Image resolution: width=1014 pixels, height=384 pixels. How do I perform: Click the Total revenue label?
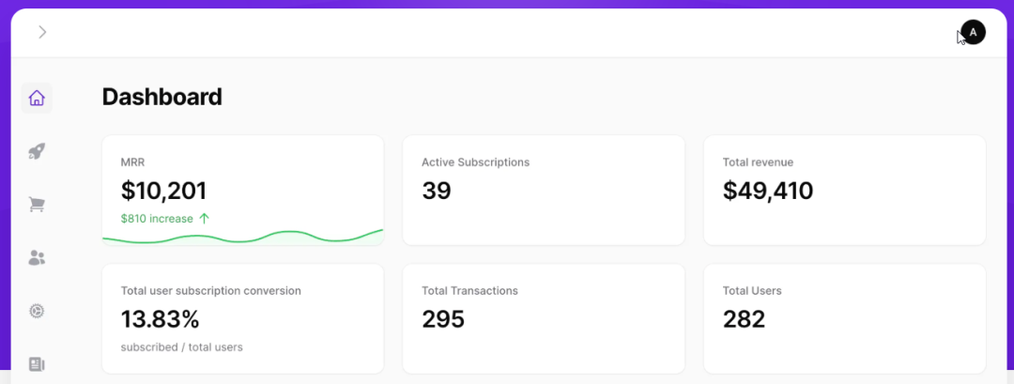tap(758, 162)
